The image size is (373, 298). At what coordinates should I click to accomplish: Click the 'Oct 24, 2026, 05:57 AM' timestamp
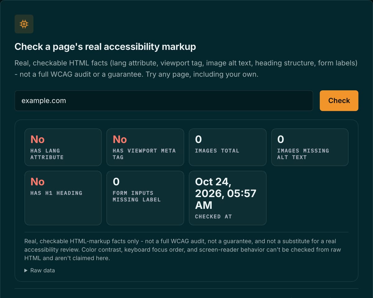point(226,193)
